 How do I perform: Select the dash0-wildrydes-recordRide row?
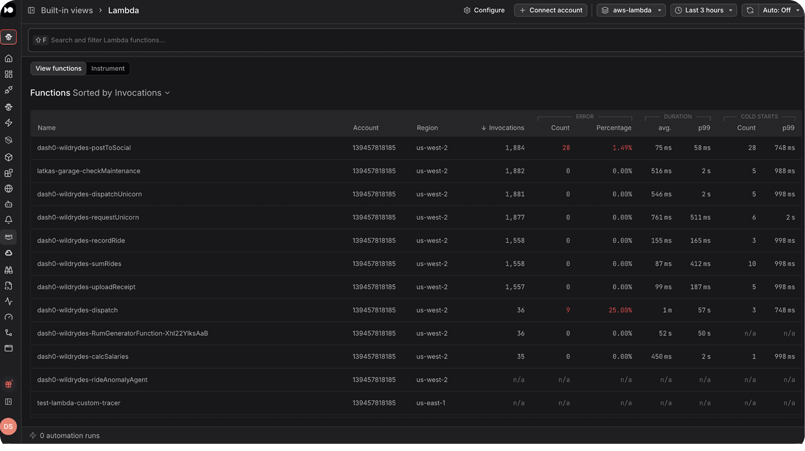pyautogui.click(x=416, y=241)
